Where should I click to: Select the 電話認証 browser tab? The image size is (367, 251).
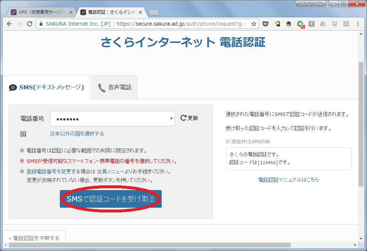111,12
